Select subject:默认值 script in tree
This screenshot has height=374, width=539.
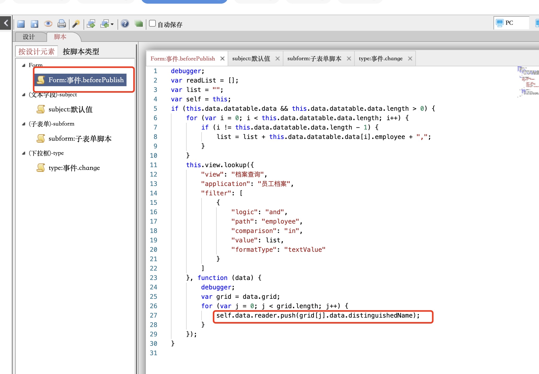(70, 109)
